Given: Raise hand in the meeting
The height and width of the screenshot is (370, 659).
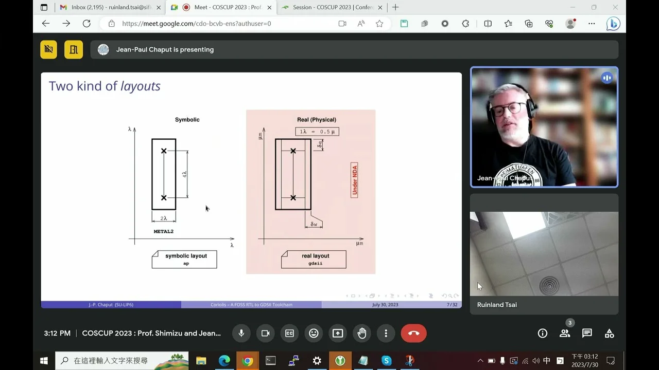Looking at the screenshot, I should [x=362, y=333].
